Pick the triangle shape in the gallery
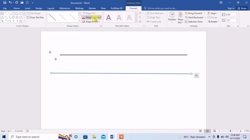The width and height of the screenshot is (250, 140). coord(2,17)
